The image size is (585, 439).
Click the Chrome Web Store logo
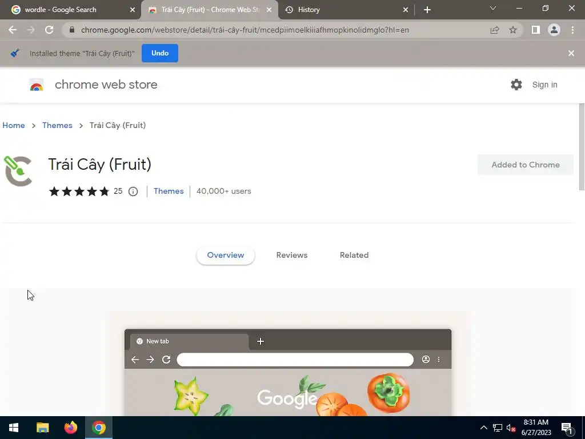37,85
